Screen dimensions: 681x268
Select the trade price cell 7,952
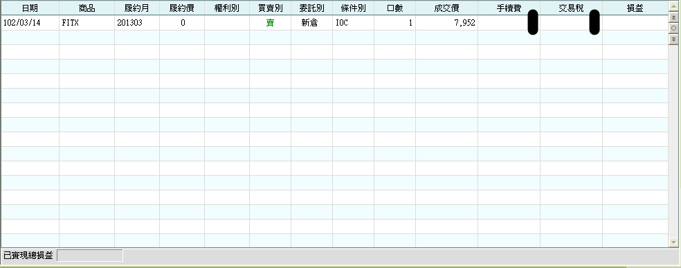point(446,23)
